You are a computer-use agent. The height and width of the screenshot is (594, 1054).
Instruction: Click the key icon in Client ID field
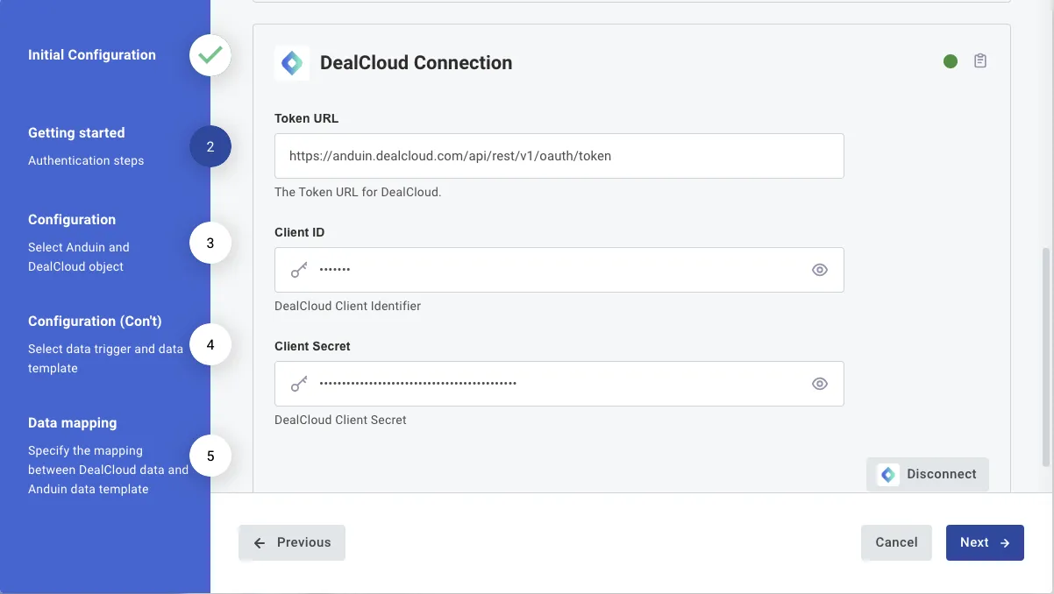300,270
